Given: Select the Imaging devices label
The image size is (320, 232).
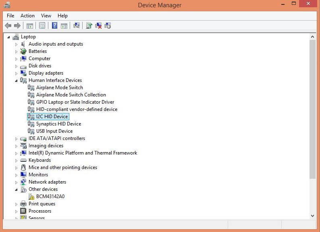Looking at the screenshot, I should point(46,146).
